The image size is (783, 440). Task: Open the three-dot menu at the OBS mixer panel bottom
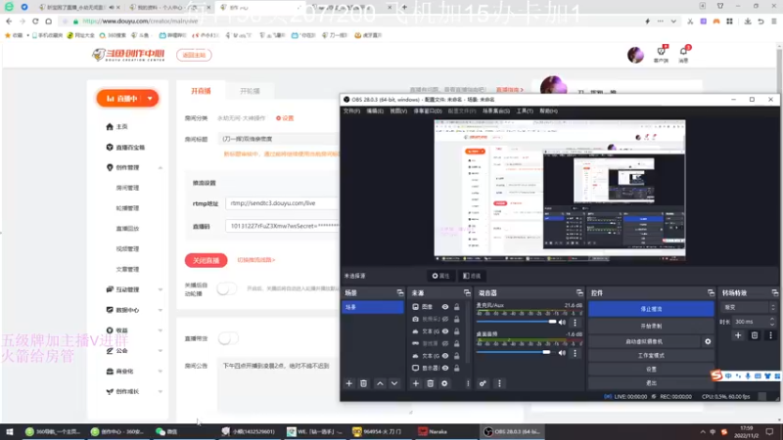pyautogui.click(x=499, y=383)
